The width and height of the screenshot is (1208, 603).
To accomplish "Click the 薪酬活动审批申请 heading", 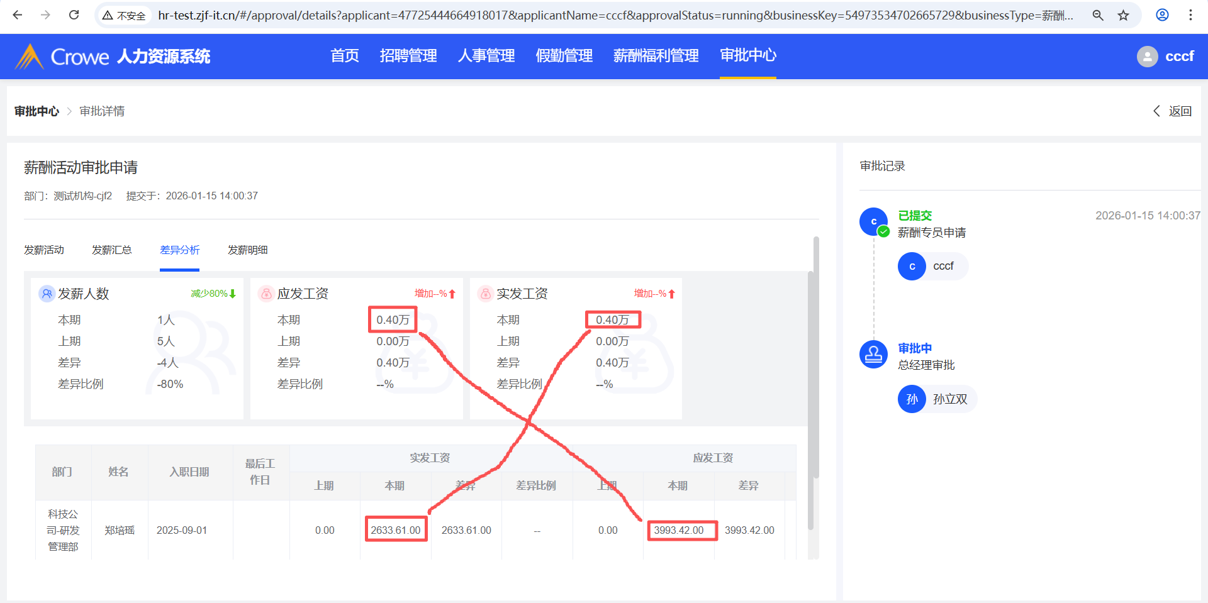I will click(81, 167).
